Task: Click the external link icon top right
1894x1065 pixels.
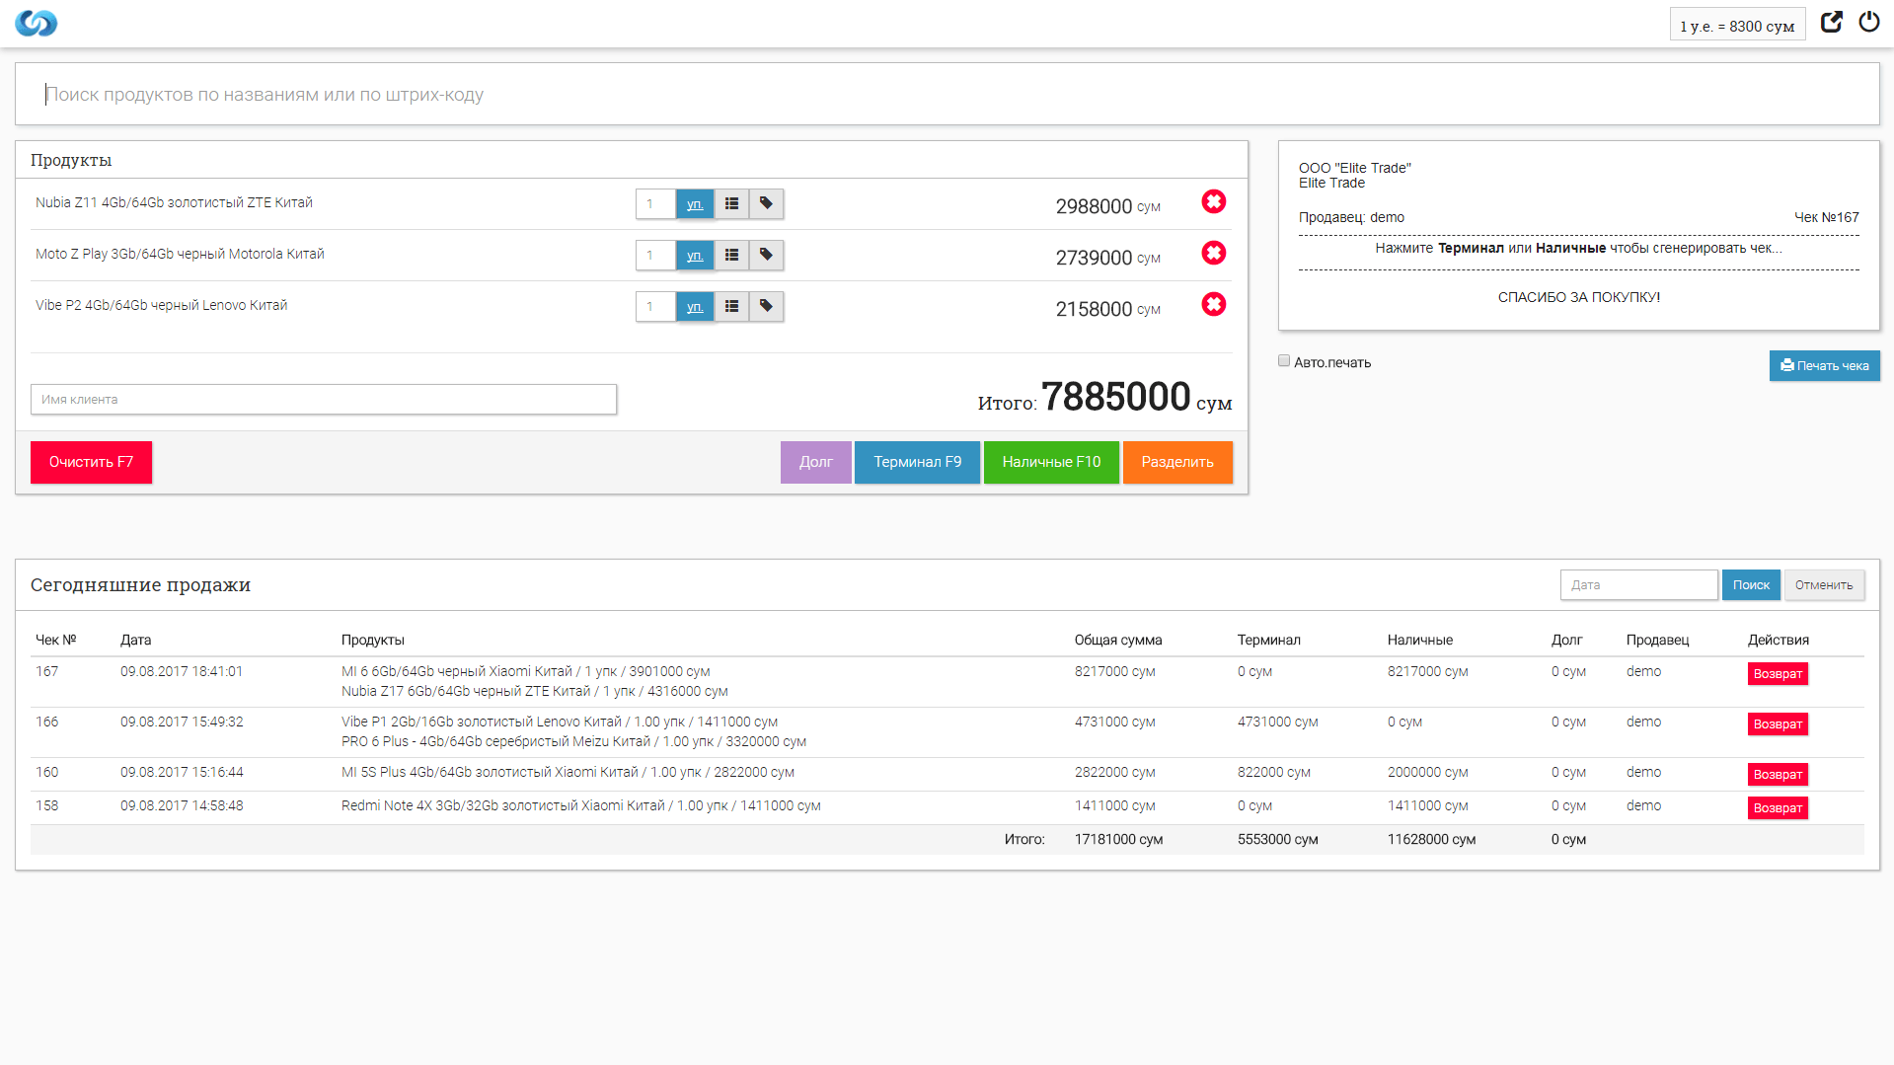Action: pos(1831,22)
